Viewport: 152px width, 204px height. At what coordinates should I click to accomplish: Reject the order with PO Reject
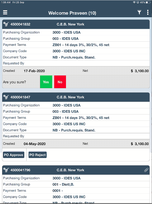(37, 155)
